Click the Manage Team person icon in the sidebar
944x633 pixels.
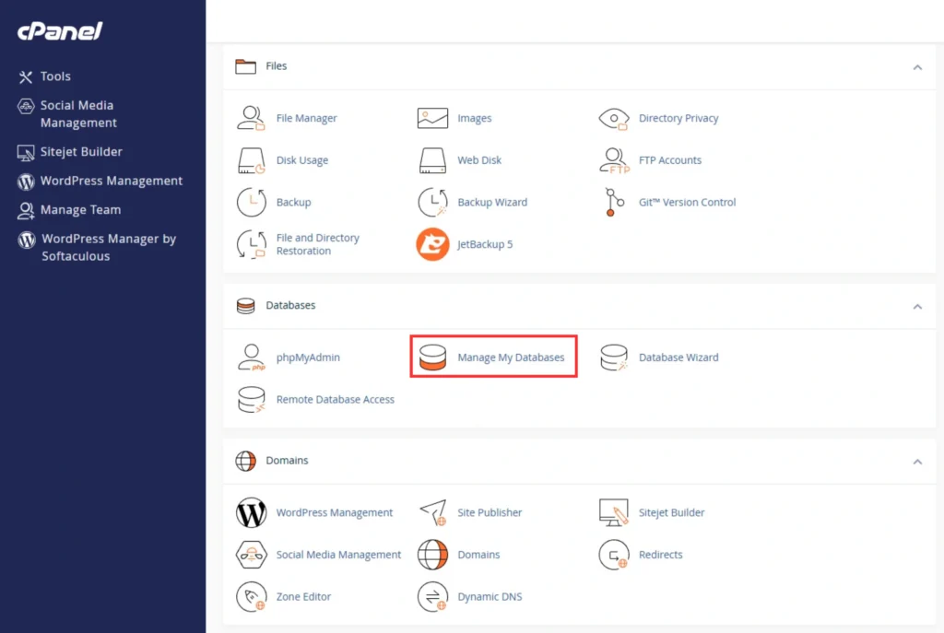pyautogui.click(x=25, y=210)
